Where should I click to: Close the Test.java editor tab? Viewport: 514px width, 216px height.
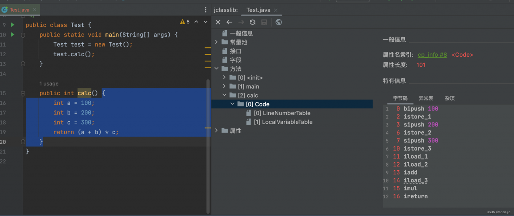tap(35, 10)
